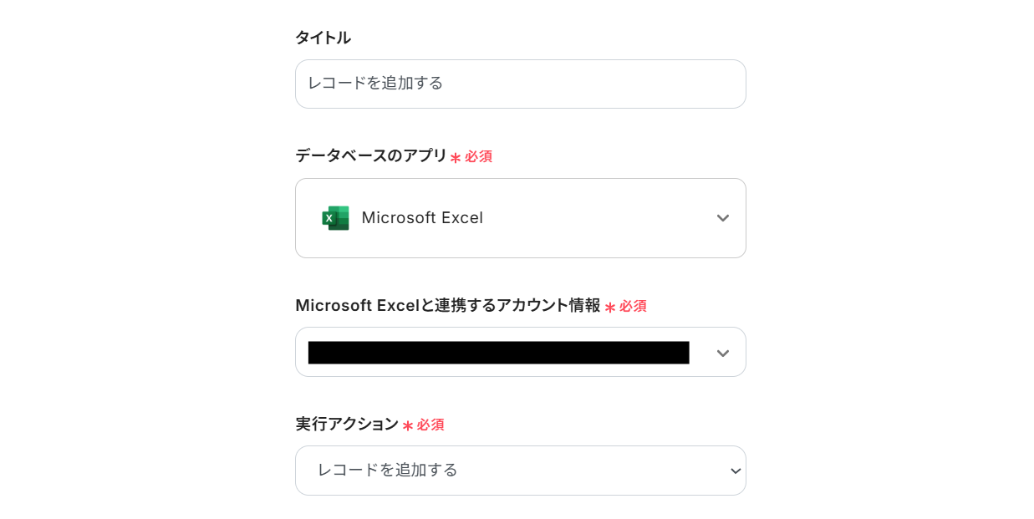Viewport: 1034px width, 519px height.
Task: Select the "Microsoft Excel" text in dropdown
Action: pos(422,218)
